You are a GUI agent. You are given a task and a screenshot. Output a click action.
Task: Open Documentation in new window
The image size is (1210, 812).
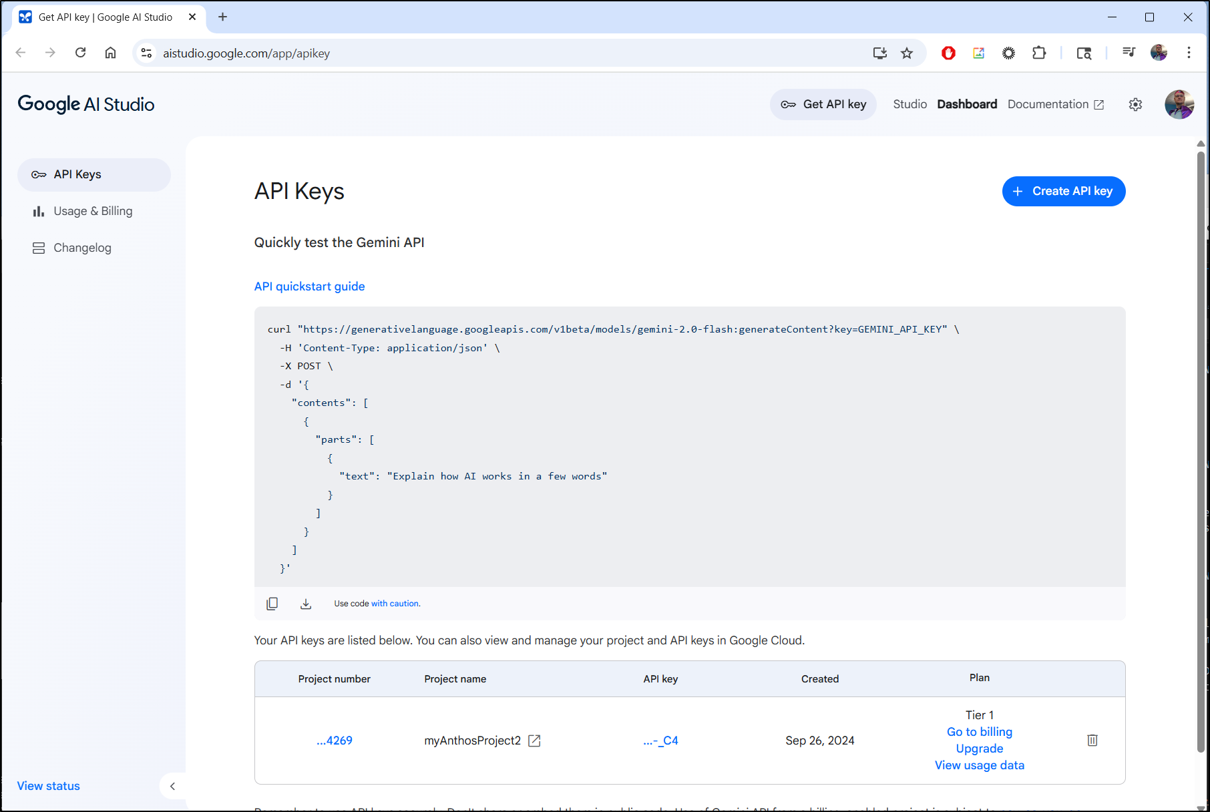tap(1056, 104)
